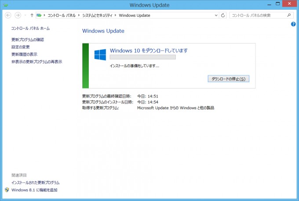Click the shield icon beside Windows 8.1 link
The image size is (299, 201).
(7, 190)
